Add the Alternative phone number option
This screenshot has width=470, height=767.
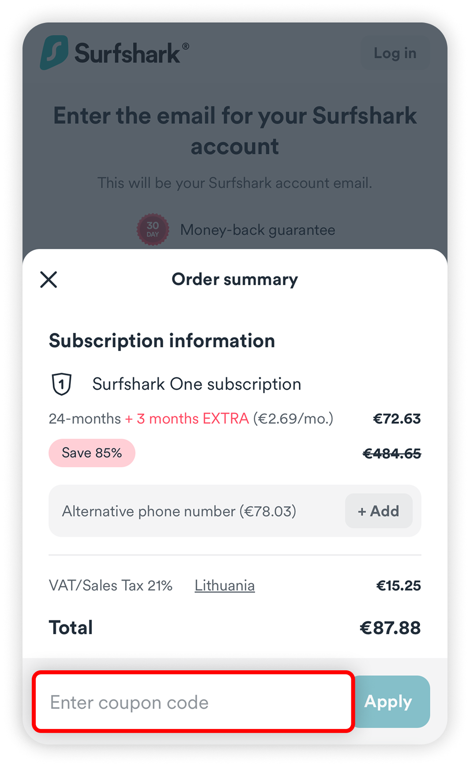pos(378,511)
